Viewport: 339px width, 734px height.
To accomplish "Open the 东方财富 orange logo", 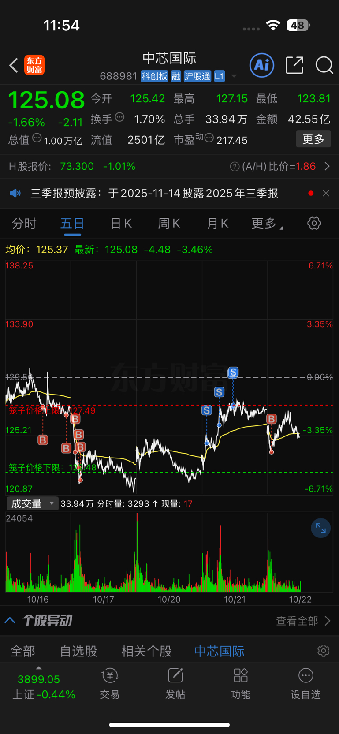I will (34, 65).
